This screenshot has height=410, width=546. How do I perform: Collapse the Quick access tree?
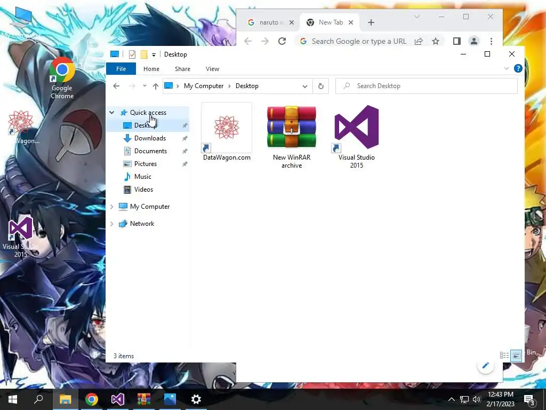click(112, 113)
